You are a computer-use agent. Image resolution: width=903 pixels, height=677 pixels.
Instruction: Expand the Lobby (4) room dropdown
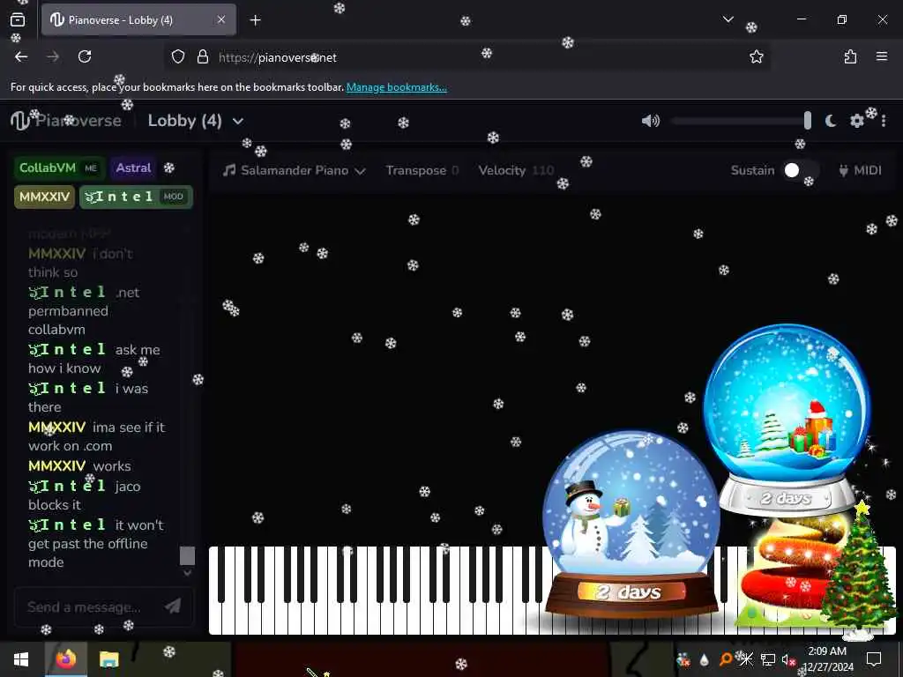click(238, 121)
